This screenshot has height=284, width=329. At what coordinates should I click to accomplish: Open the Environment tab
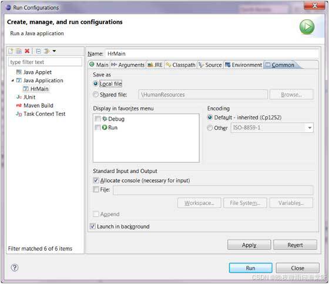(244, 65)
